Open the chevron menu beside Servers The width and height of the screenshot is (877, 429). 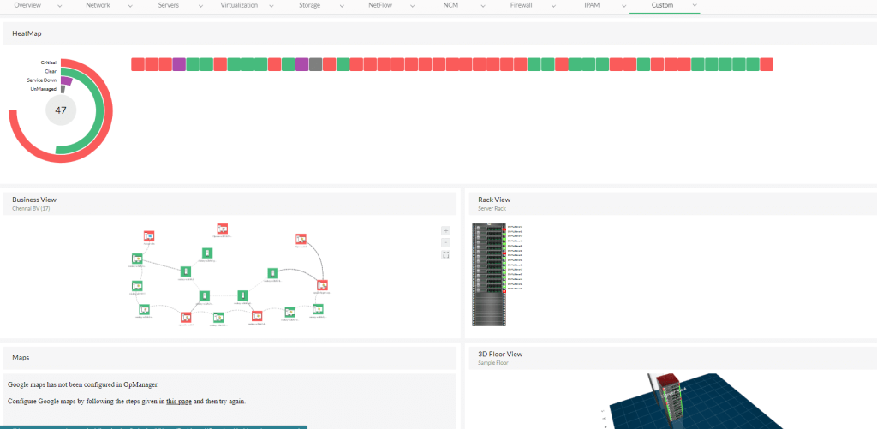199,5
